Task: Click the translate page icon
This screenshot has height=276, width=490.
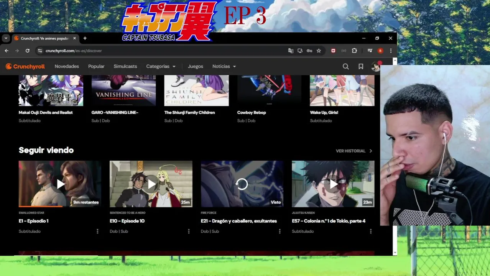Action: (291, 51)
